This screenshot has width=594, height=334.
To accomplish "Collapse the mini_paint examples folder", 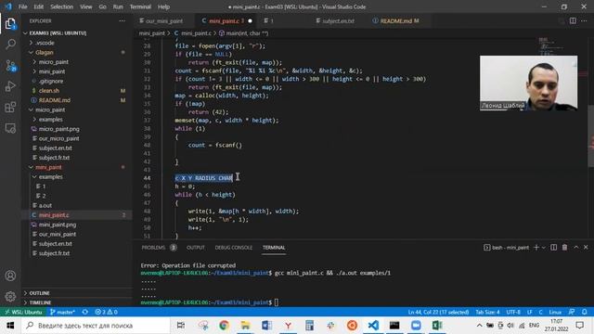I will coord(76,177).
